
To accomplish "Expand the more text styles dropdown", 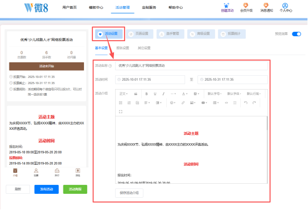I will pyautogui.click(x=173, y=94).
